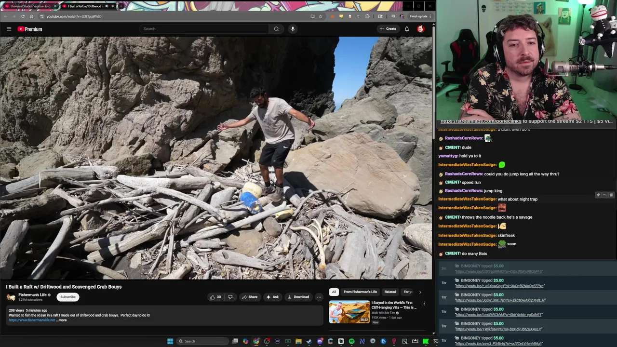Click the chat message "throws the noodle back he's a savage"
The height and width of the screenshot is (347, 617).
pyautogui.click(x=497, y=217)
